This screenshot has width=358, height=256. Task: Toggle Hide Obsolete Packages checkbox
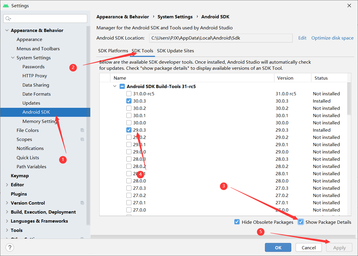point(237,222)
